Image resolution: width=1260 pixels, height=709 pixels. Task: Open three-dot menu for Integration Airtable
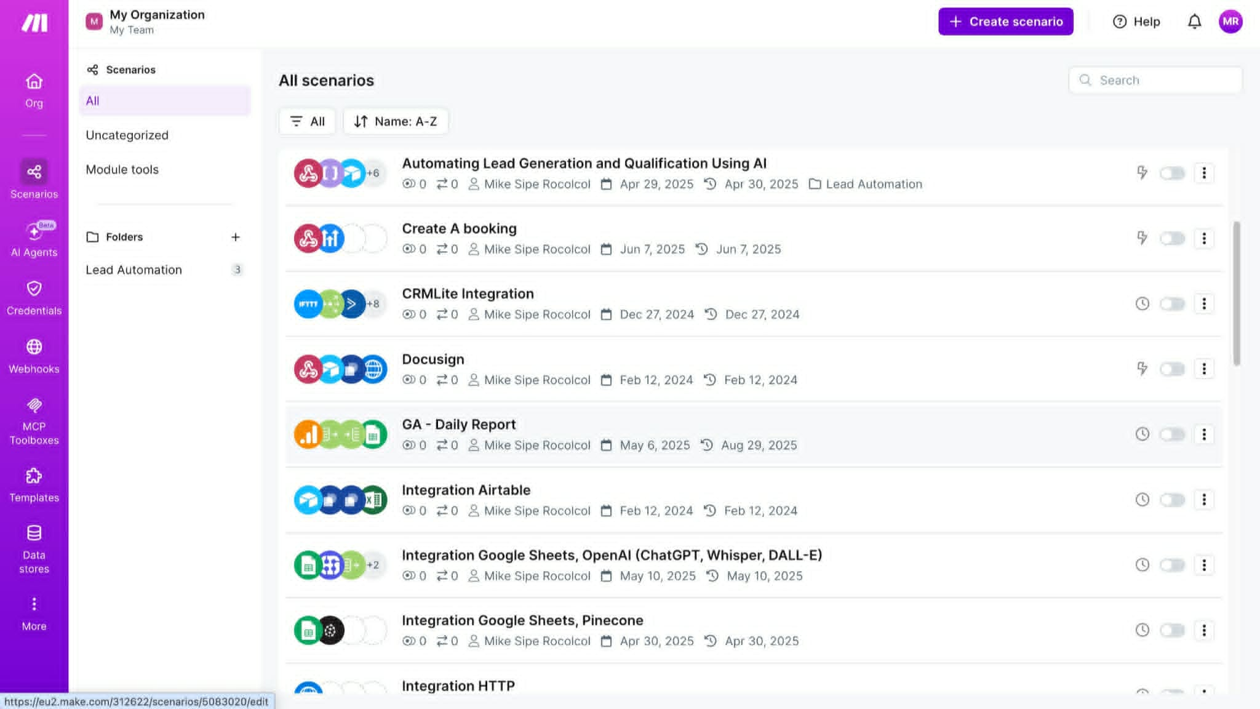pyautogui.click(x=1204, y=500)
